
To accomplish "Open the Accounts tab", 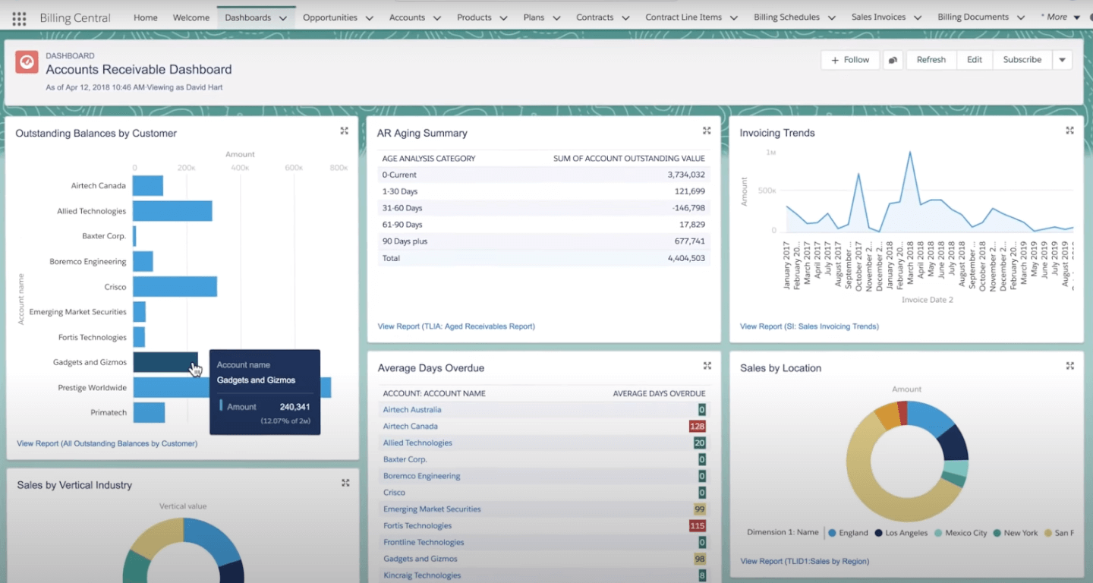I will pos(408,17).
